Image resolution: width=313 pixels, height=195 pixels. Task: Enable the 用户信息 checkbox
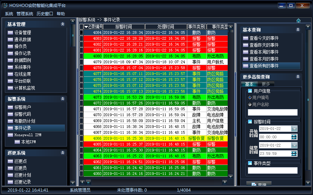click(x=250, y=91)
